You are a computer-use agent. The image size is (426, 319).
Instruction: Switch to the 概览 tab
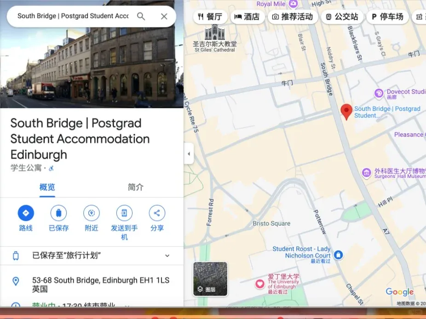coord(47,187)
